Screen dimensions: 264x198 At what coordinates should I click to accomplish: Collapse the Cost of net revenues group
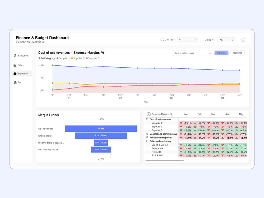click(x=147, y=119)
